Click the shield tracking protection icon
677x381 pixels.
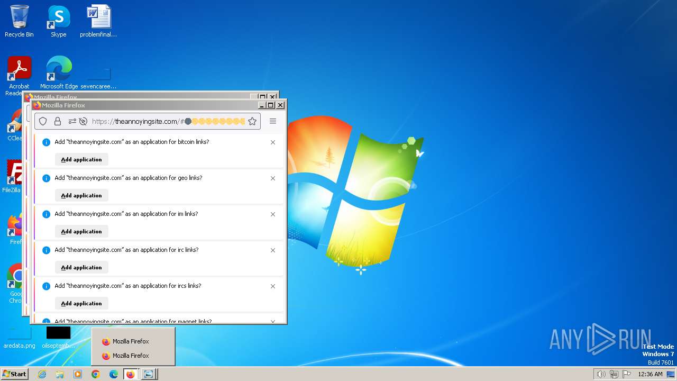coord(43,121)
